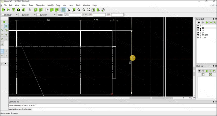217x116 pixels.
Task: Show all layers in Layer List
Action: (x=199, y=22)
